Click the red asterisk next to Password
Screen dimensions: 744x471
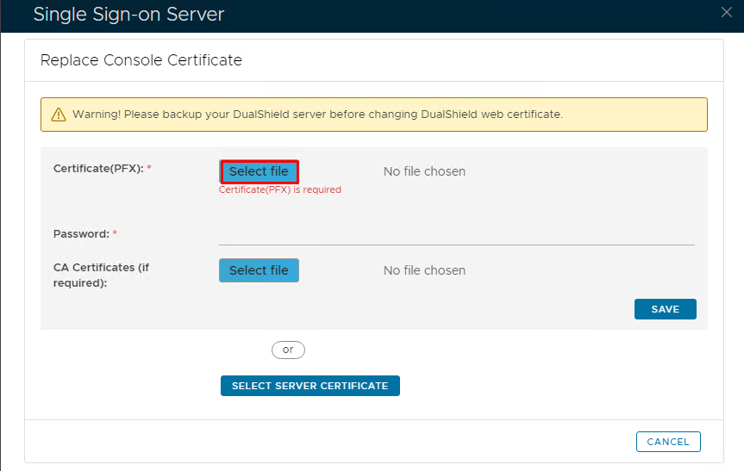point(115,234)
